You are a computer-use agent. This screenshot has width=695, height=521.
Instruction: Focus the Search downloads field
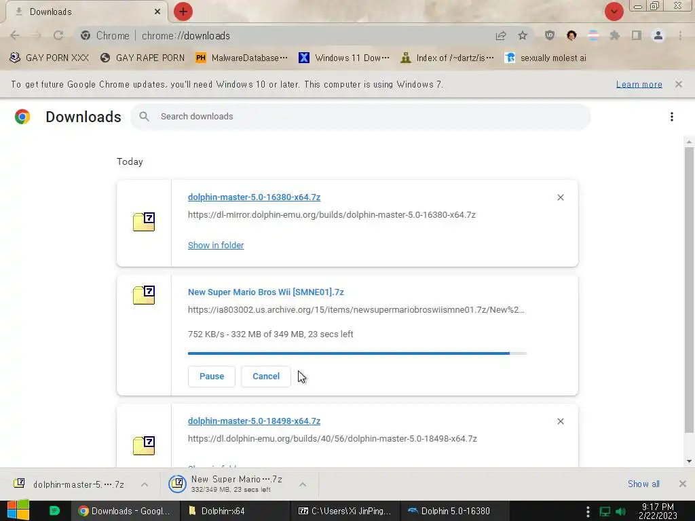coord(360,117)
